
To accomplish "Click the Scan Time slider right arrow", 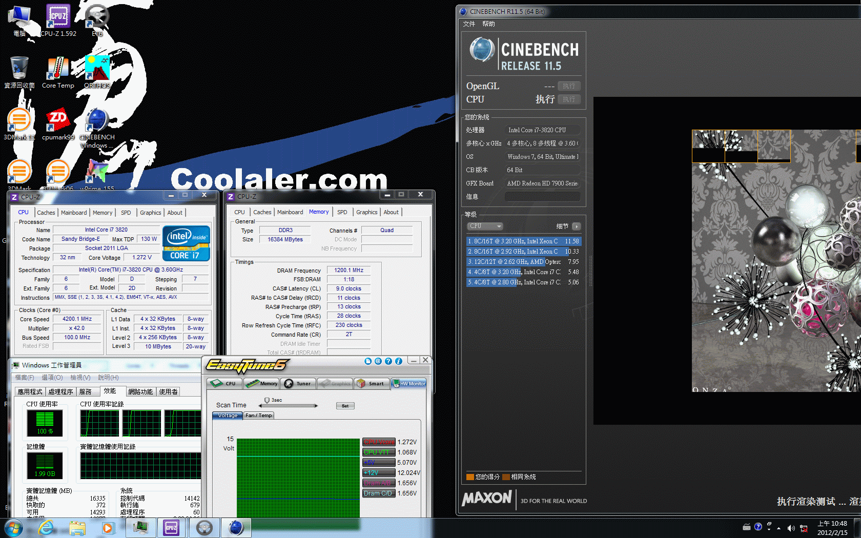I will point(316,406).
